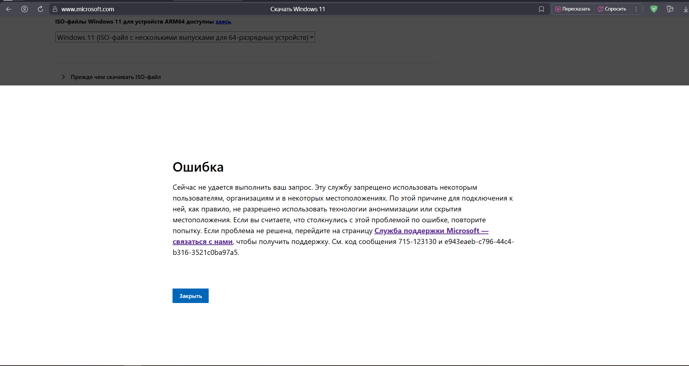This screenshot has height=366, width=689.
Task: Click the back navigation arrow
Action: (8, 9)
